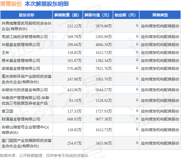Click the 常青股份 title text

(11, 4)
